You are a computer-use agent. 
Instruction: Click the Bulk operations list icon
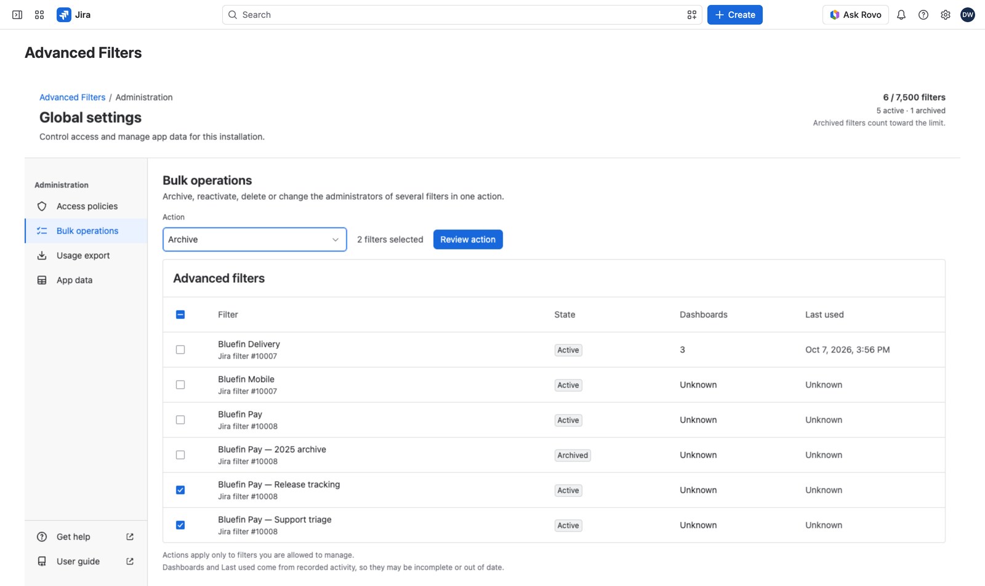click(x=42, y=231)
